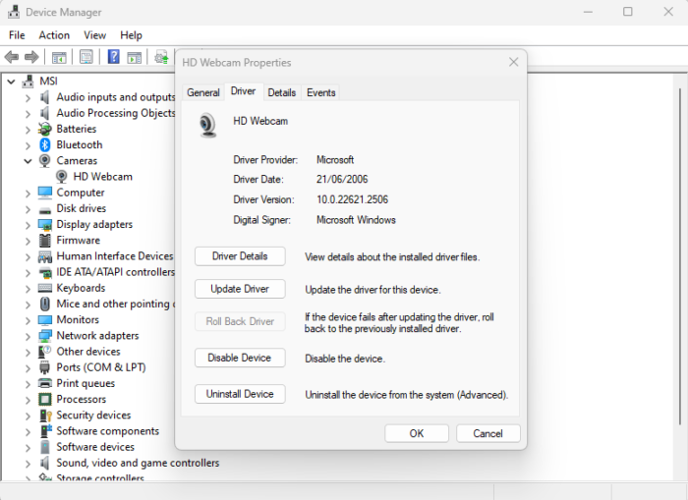This screenshot has height=500, width=688.
Task: Click the Back arrow toolbar icon
Action: tap(12, 57)
